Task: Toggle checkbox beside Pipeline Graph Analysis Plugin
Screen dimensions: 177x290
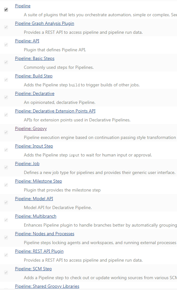Action: [6, 27]
